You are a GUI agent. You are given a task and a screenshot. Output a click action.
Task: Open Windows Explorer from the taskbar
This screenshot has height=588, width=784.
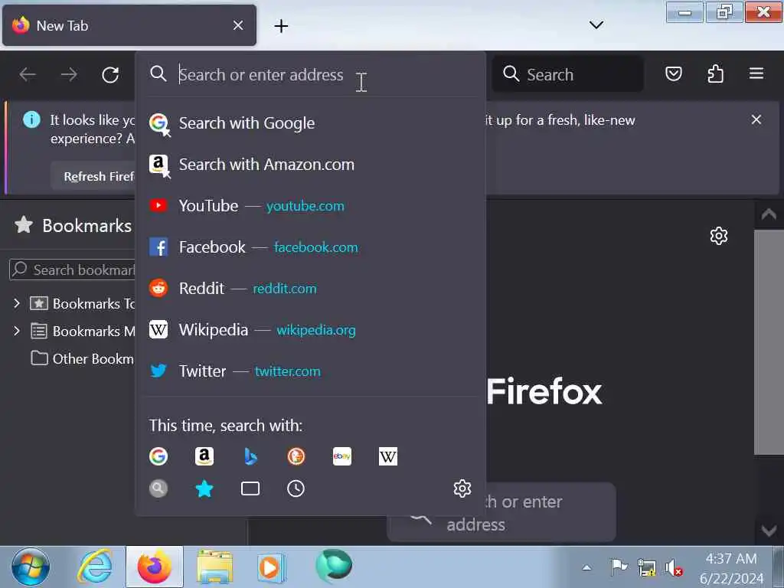pos(215,567)
